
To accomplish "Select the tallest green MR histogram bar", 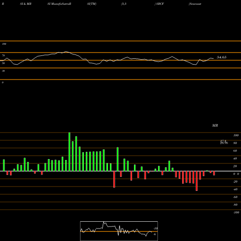I will [69, 152].
